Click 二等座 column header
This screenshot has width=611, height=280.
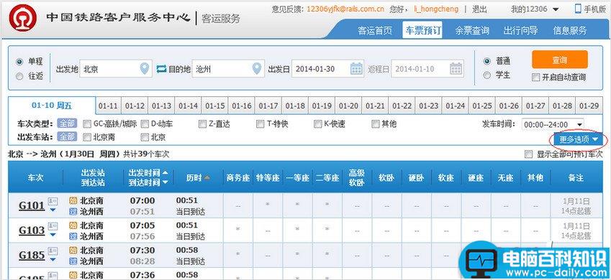point(327,178)
